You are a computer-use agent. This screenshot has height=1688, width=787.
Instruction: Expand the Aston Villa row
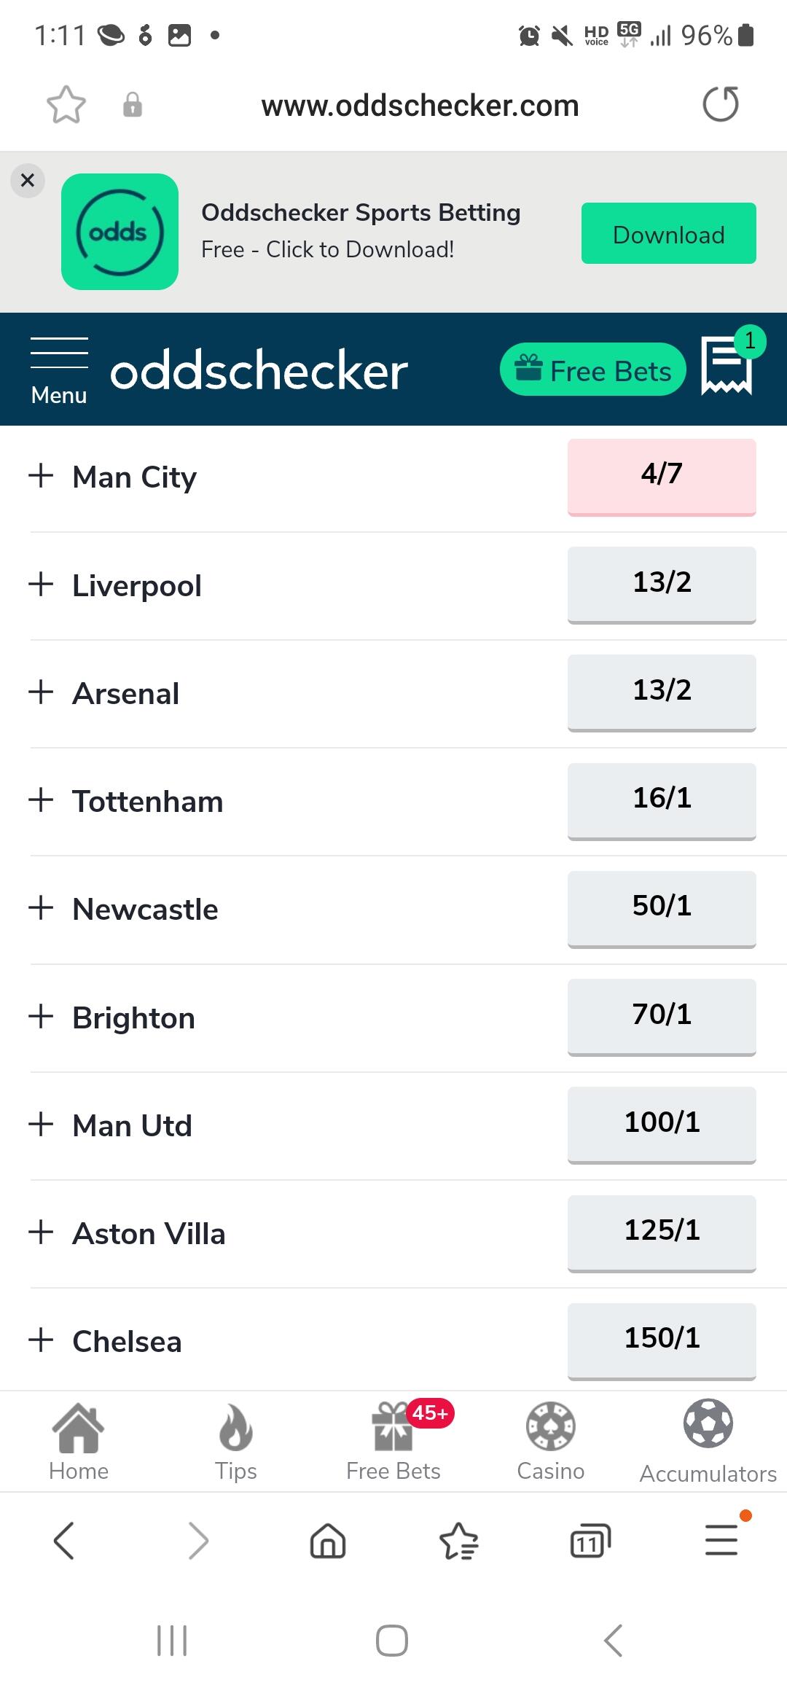42,1232
